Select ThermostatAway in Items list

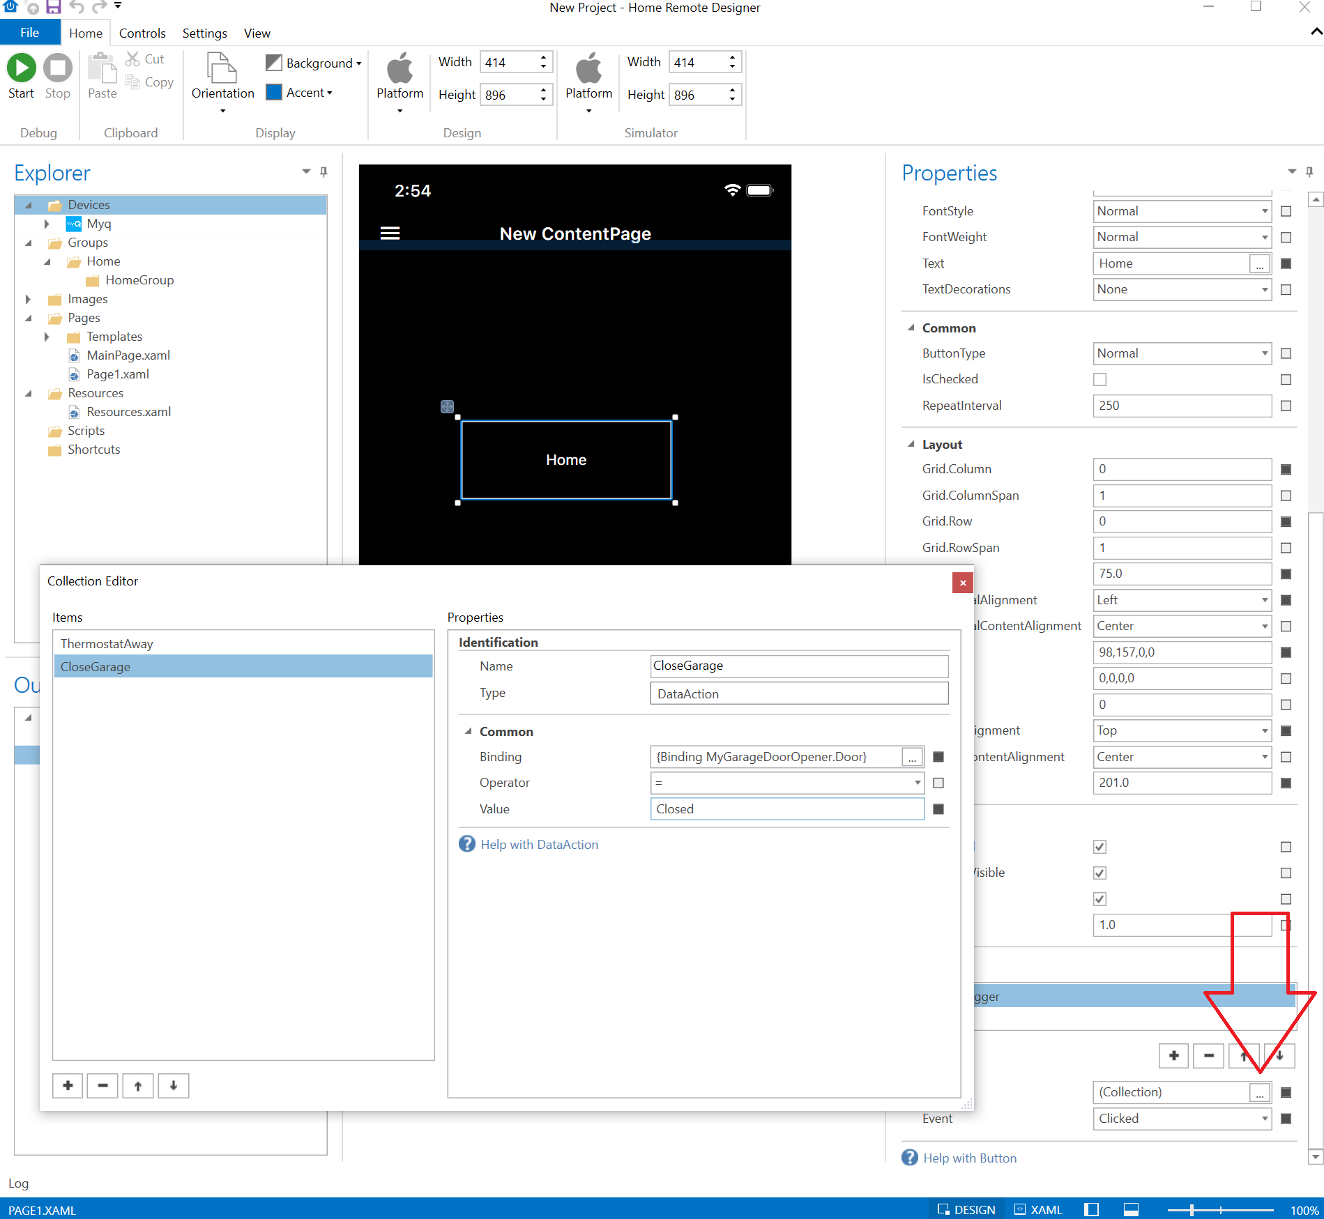[243, 643]
